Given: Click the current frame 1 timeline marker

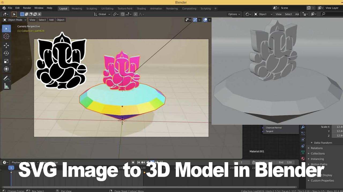Looking at the screenshot, I should click(x=11, y=168).
